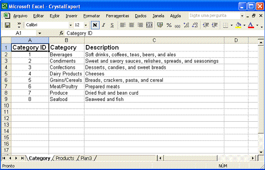
Task: Switch to the Products sheet tab
Action: tap(64, 158)
